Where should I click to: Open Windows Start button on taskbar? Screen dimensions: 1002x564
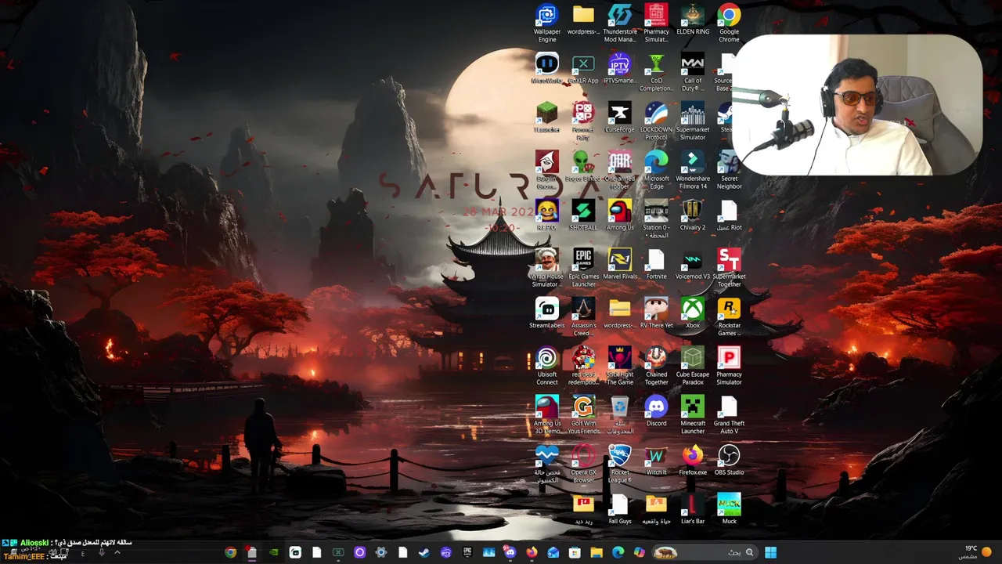(x=771, y=553)
